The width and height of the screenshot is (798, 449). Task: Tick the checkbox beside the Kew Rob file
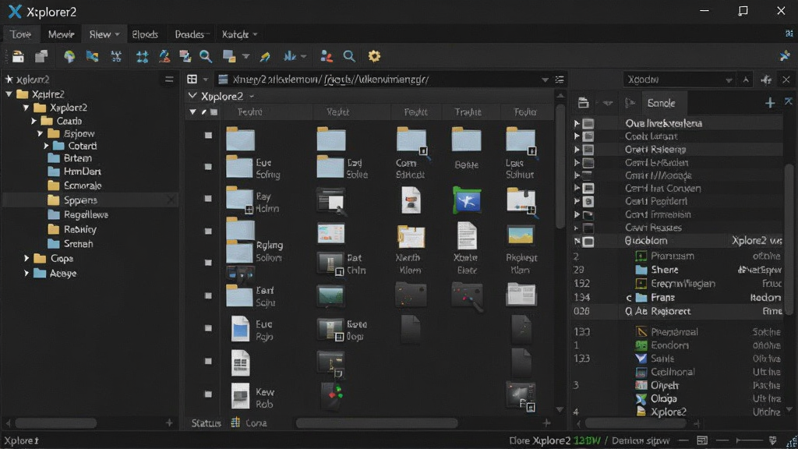[x=208, y=394]
